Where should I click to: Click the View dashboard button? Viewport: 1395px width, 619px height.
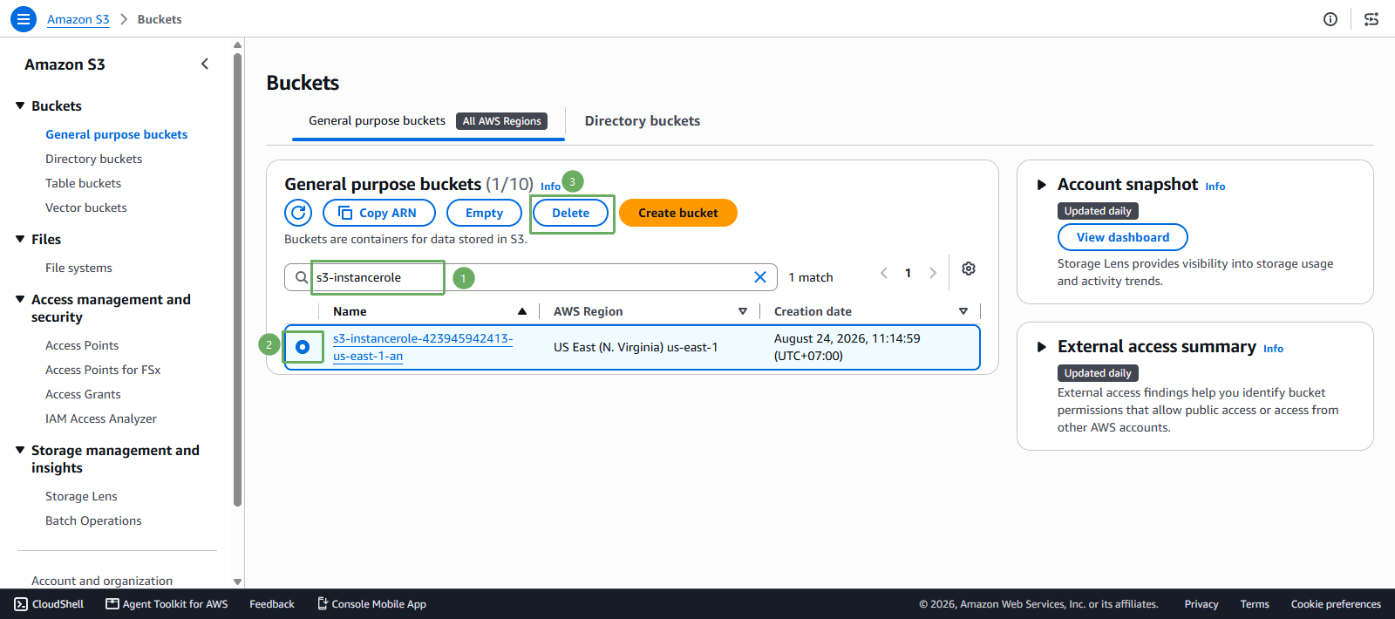pos(1123,237)
